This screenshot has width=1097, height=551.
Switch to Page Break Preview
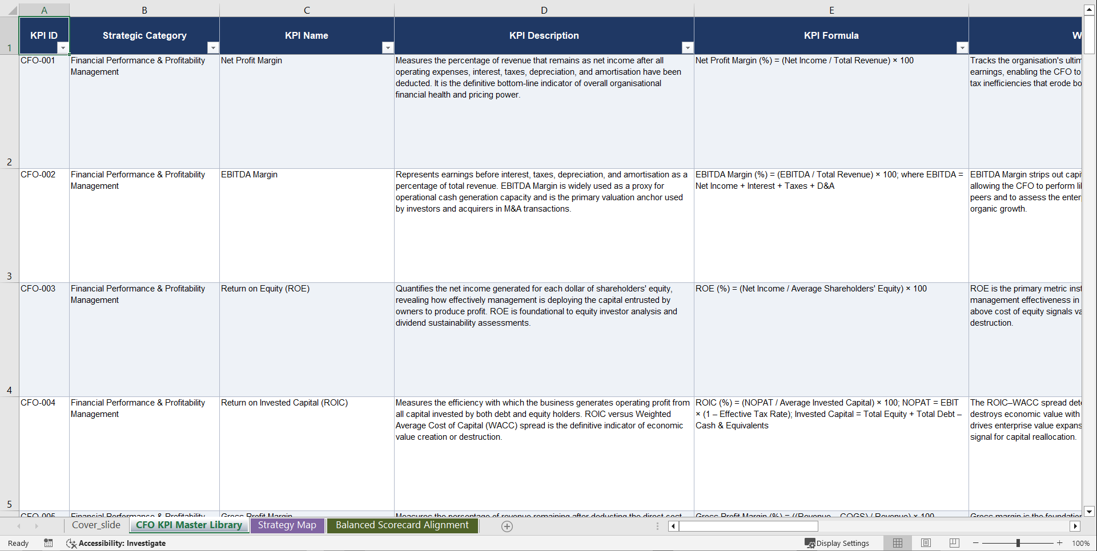tap(954, 543)
